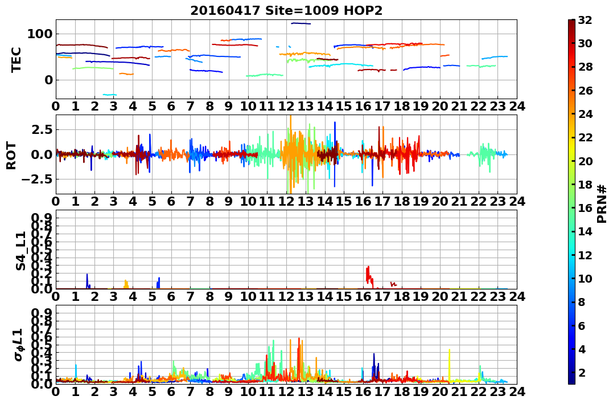The height and width of the screenshot is (404, 613).
Task: Click the x-axis label 0 under the σφL1 plot
Action: [x=56, y=391]
